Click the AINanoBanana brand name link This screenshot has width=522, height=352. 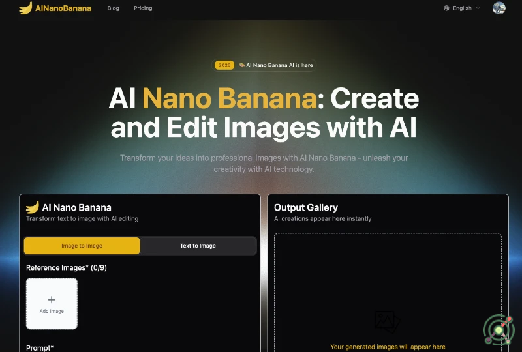[64, 8]
